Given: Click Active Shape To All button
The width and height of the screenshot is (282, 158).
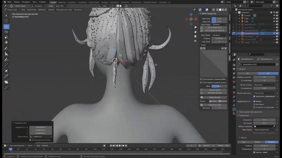Looking at the screenshot, I should point(213,28).
